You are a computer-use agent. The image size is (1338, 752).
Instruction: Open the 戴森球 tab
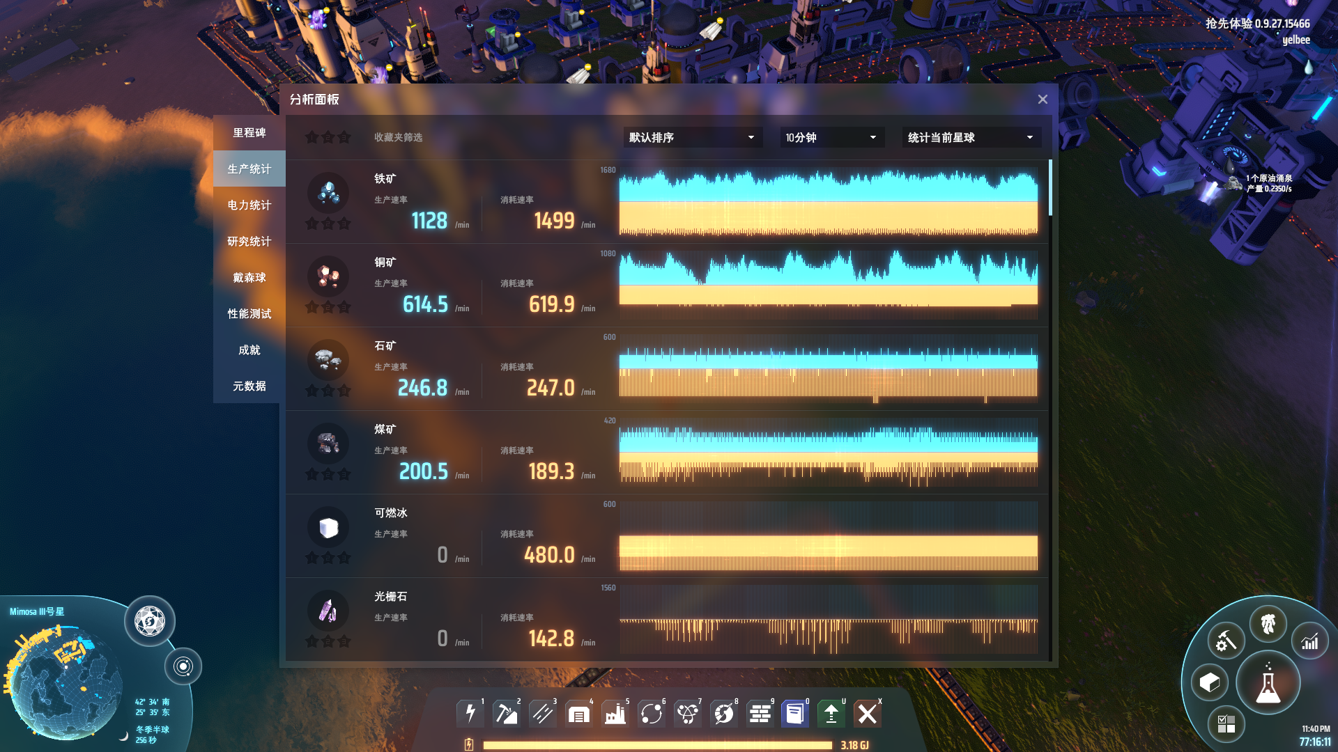pyautogui.click(x=249, y=277)
